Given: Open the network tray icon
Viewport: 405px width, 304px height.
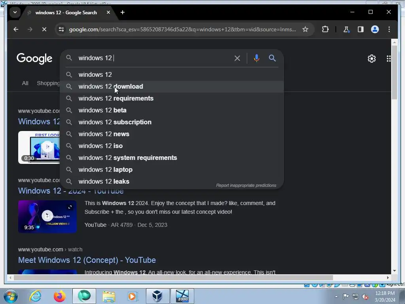Looking at the screenshot, I should click(x=356, y=296).
